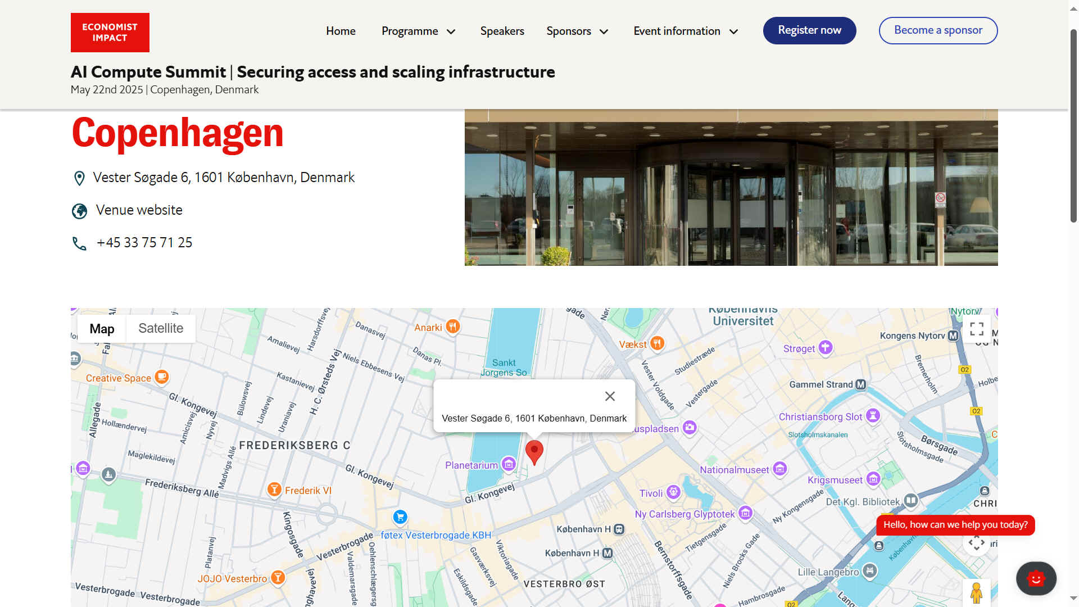Click the Strøget map marker
Screen dimensions: 1079x607
(825, 347)
